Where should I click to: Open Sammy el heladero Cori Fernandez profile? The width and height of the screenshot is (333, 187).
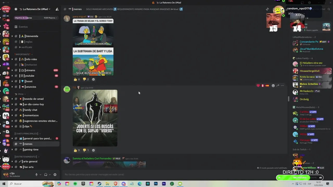click(92, 158)
